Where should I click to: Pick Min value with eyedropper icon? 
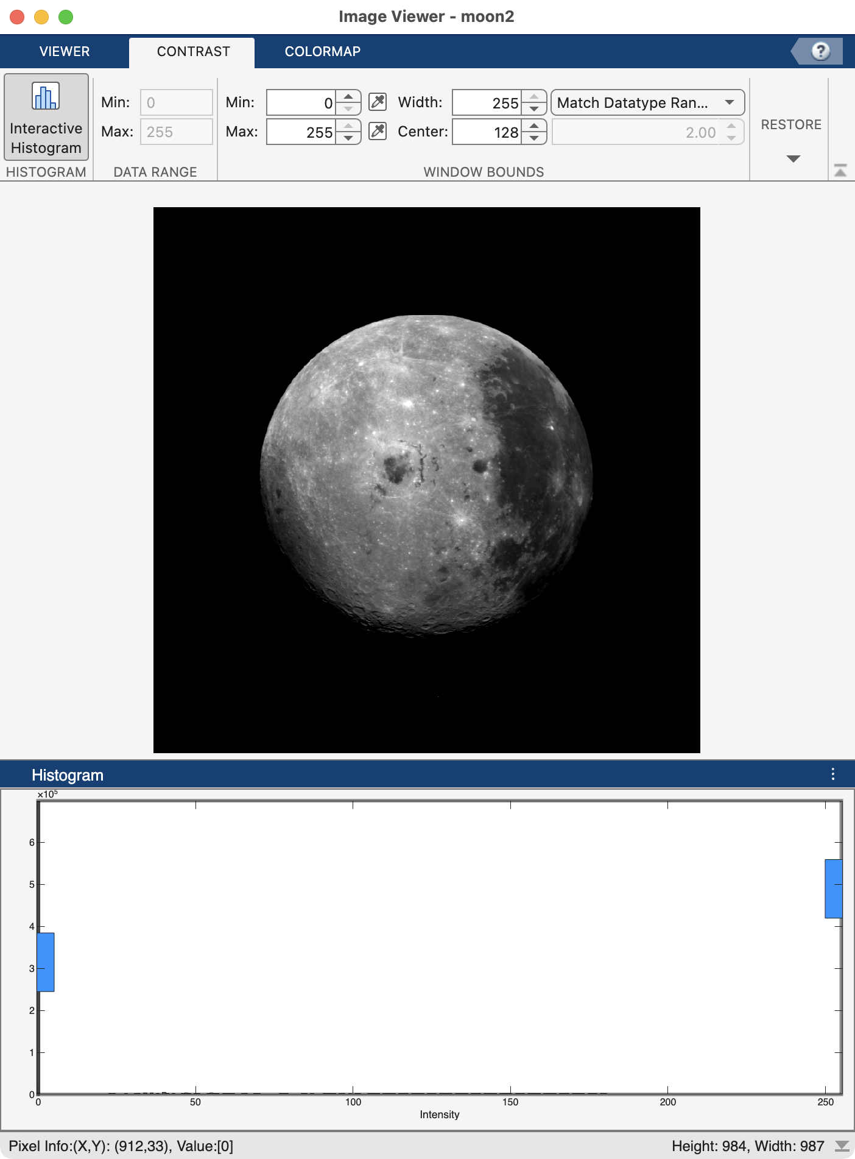pyautogui.click(x=378, y=102)
